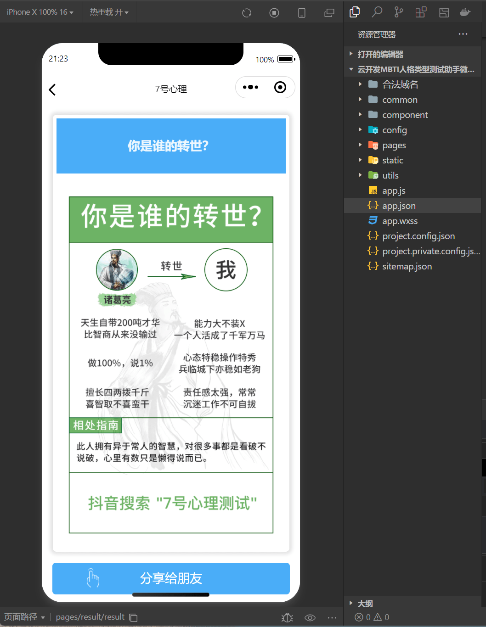Expand the static folder
Screen dimensions: 486x627
coord(413,160)
